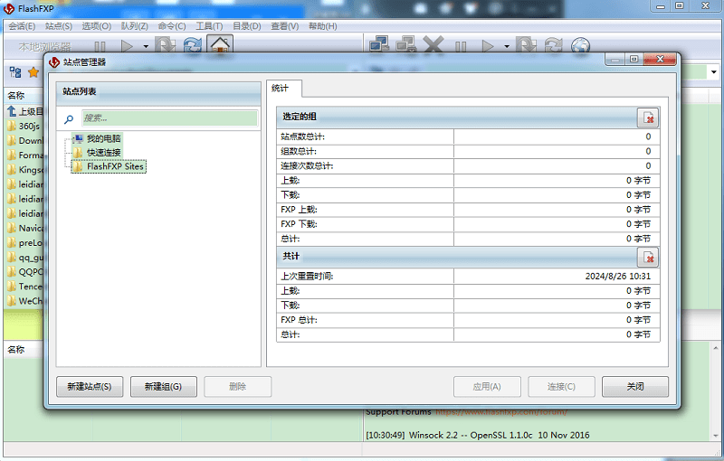Select FlashFXP Sites in site list
724x461 pixels.
tap(115, 166)
